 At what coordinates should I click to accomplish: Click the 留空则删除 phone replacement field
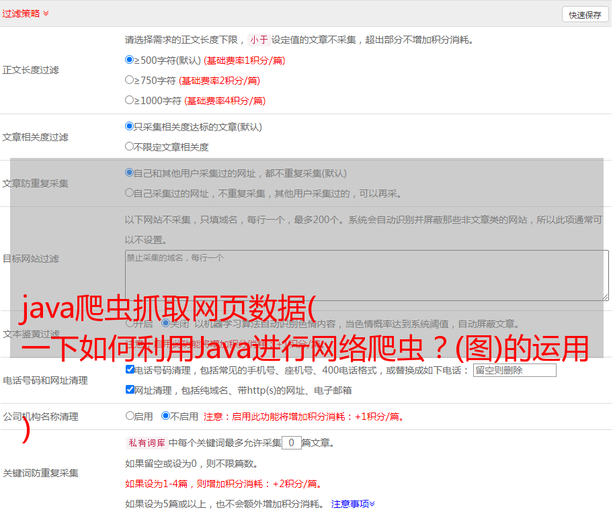click(x=514, y=370)
